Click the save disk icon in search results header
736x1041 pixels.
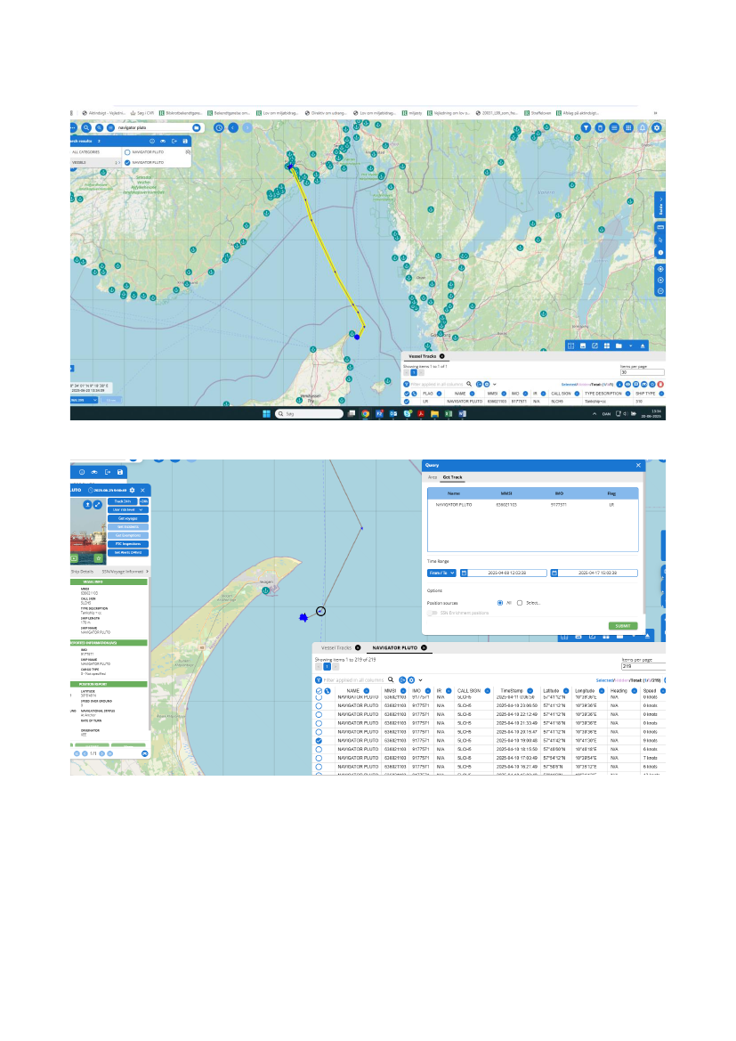(x=186, y=141)
